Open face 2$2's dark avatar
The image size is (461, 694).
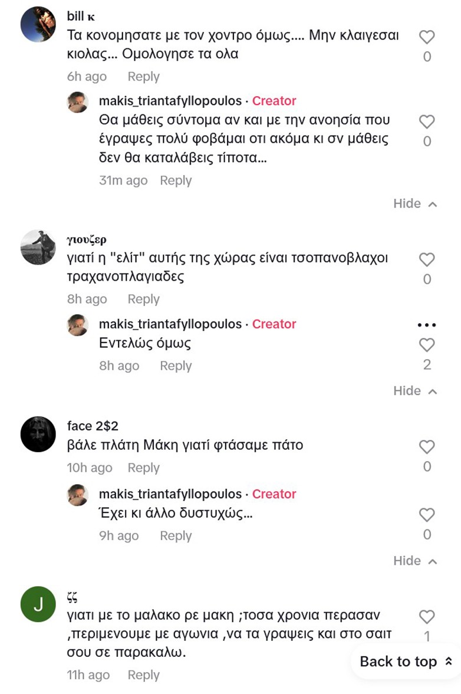38,434
